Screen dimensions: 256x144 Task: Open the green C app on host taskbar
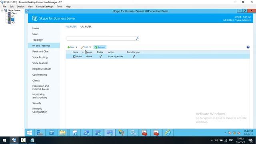coord(23,140)
